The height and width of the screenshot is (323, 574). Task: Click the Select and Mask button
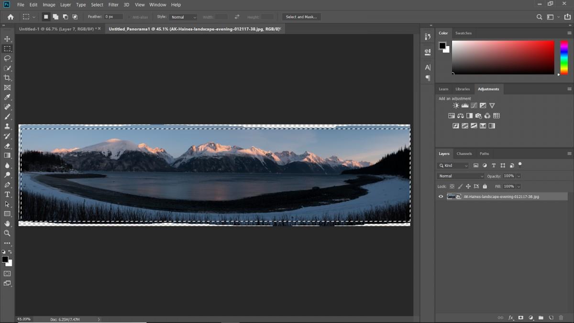(x=301, y=17)
